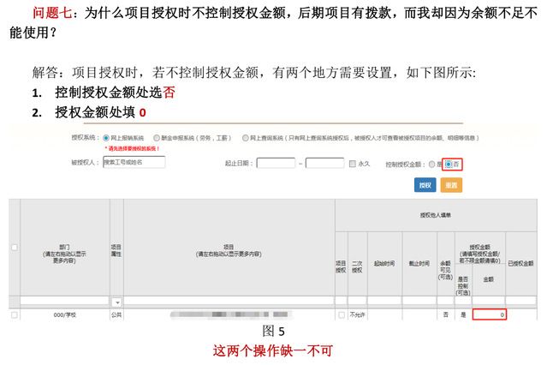This screenshot has width=547, height=365.
Task: Toggle the select-all checkbox in the table header
Action: point(14,248)
